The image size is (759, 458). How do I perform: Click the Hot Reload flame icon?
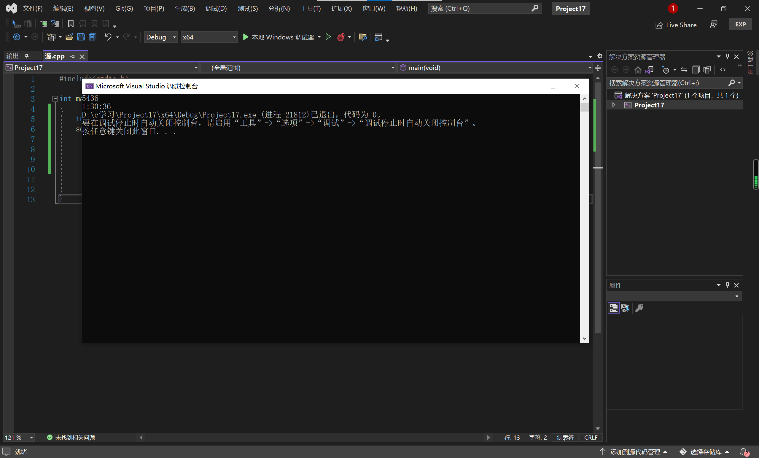point(341,37)
